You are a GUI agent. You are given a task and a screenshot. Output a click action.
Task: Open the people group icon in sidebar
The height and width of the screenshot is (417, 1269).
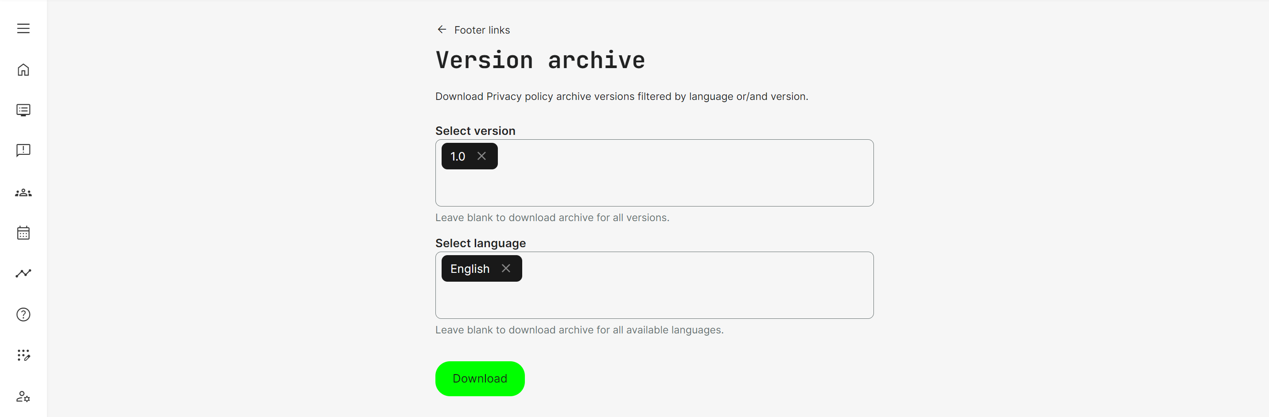pos(23,193)
